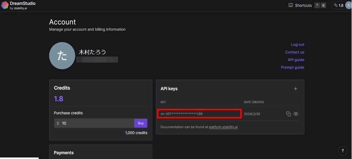Viewport: 352px width, 159px height.
Task: Click the Log out link
Action: (x=298, y=45)
